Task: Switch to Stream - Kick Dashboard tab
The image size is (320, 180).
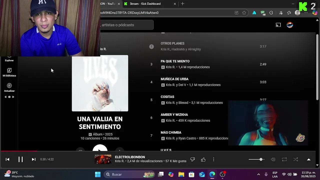Action: 145,4
